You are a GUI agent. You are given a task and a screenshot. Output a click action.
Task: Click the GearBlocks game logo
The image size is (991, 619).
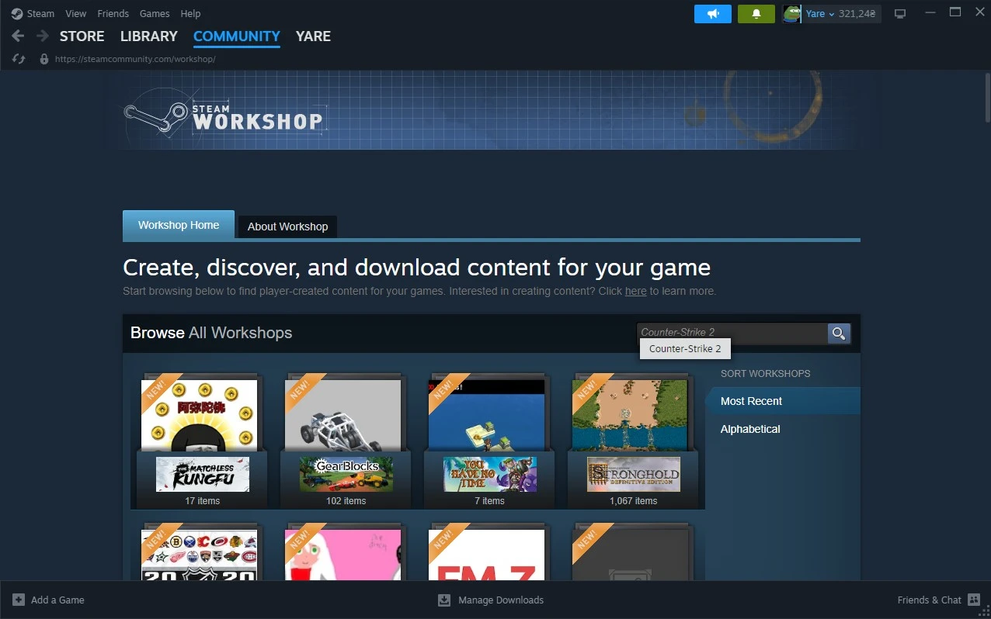[346, 474]
